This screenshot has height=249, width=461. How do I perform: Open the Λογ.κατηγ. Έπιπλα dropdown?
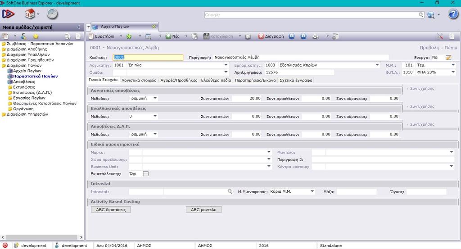coord(226,65)
